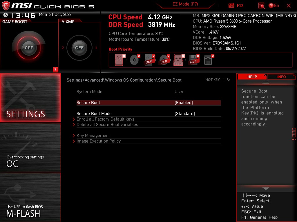Click the VCore 1.416V reading

tap(206, 32)
